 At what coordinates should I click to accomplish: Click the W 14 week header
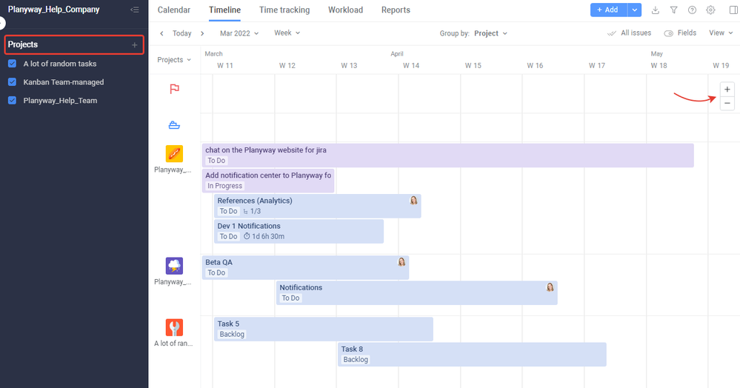(x=411, y=66)
